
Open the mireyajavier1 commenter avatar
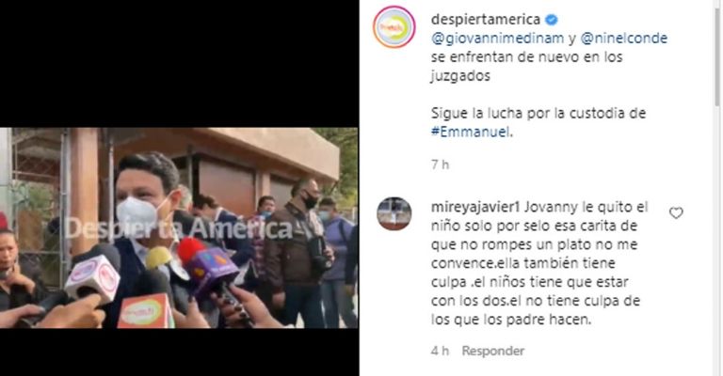tap(394, 213)
